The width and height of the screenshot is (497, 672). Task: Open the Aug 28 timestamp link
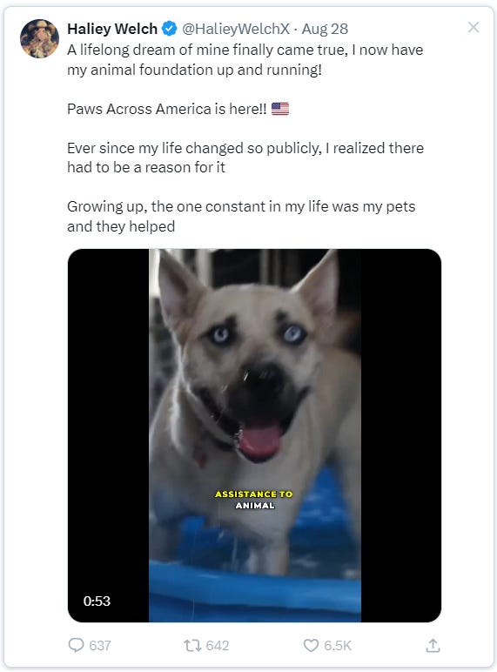pos(325,29)
